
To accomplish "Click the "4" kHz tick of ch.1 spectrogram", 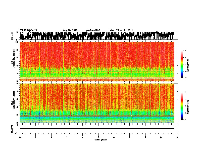I will tap(18, 66).
